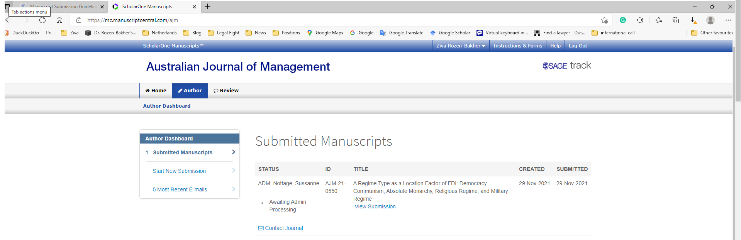Screen dimensions: 741x240
Task: Open Google Maps bookmark
Action: click(x=325, y=33)
